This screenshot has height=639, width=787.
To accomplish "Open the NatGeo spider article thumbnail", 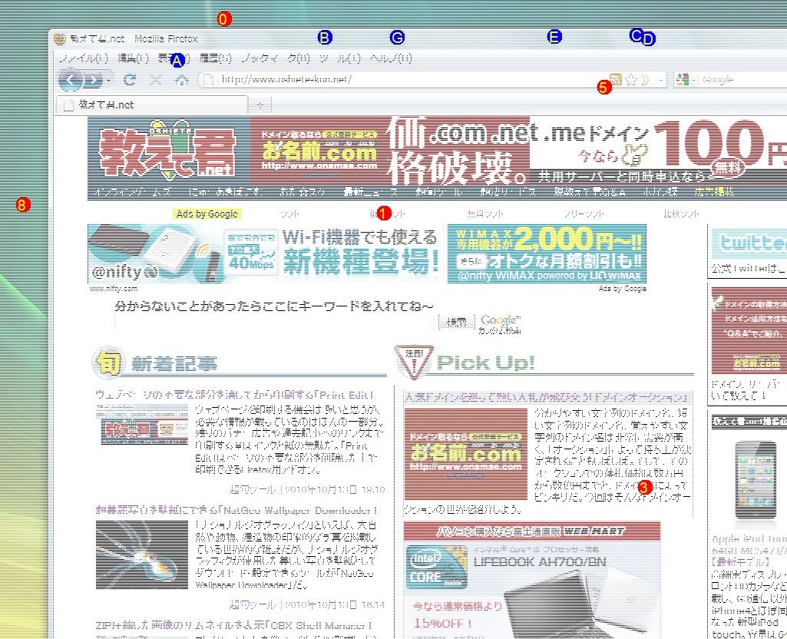I will (x=142, y=555).
